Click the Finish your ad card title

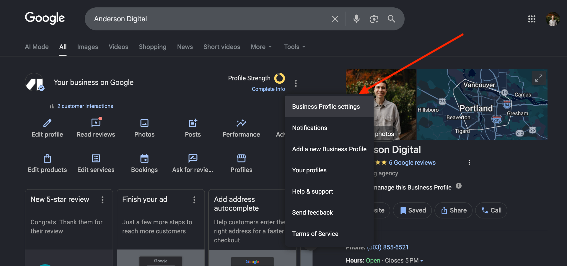pos(145,199)
